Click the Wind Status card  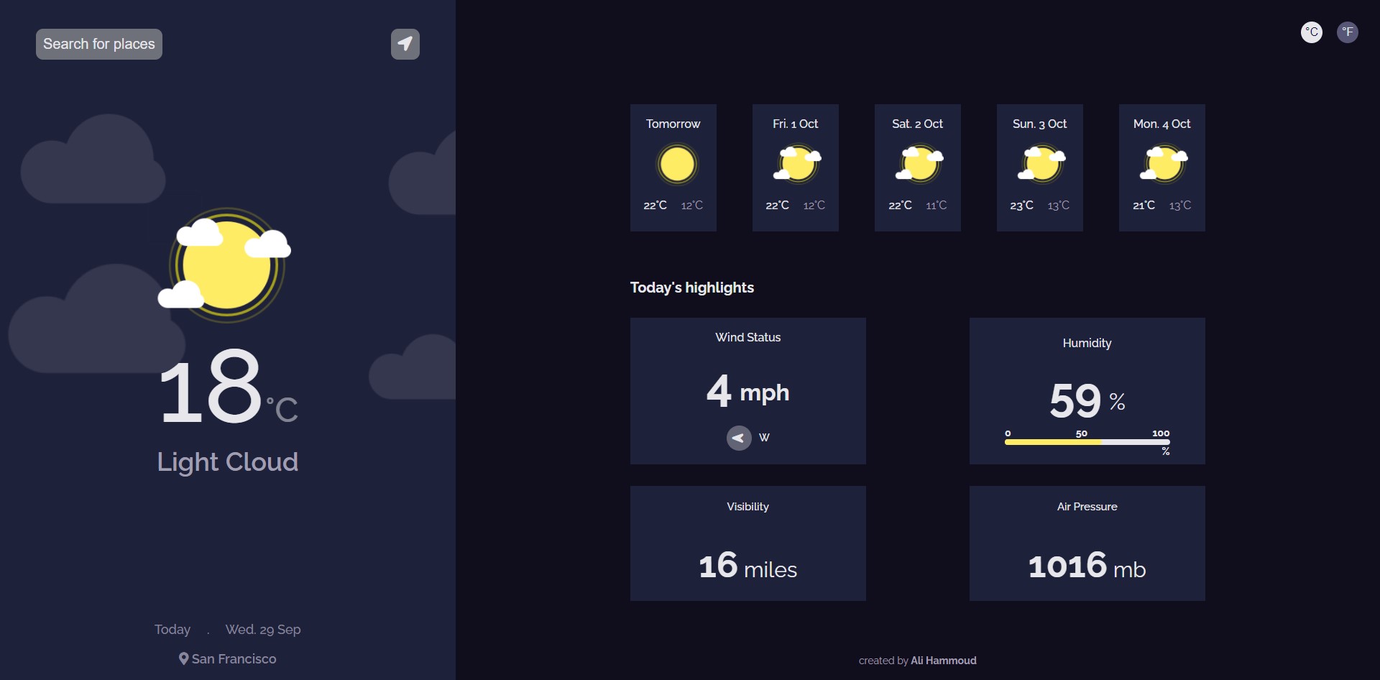click(x=747, y=391)
